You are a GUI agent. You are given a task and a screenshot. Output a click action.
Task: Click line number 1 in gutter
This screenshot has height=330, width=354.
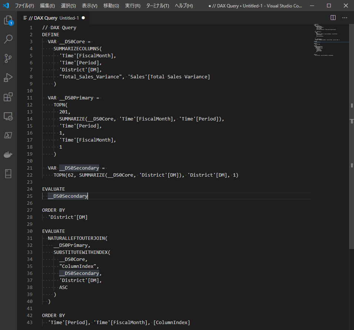click(31, 27)
